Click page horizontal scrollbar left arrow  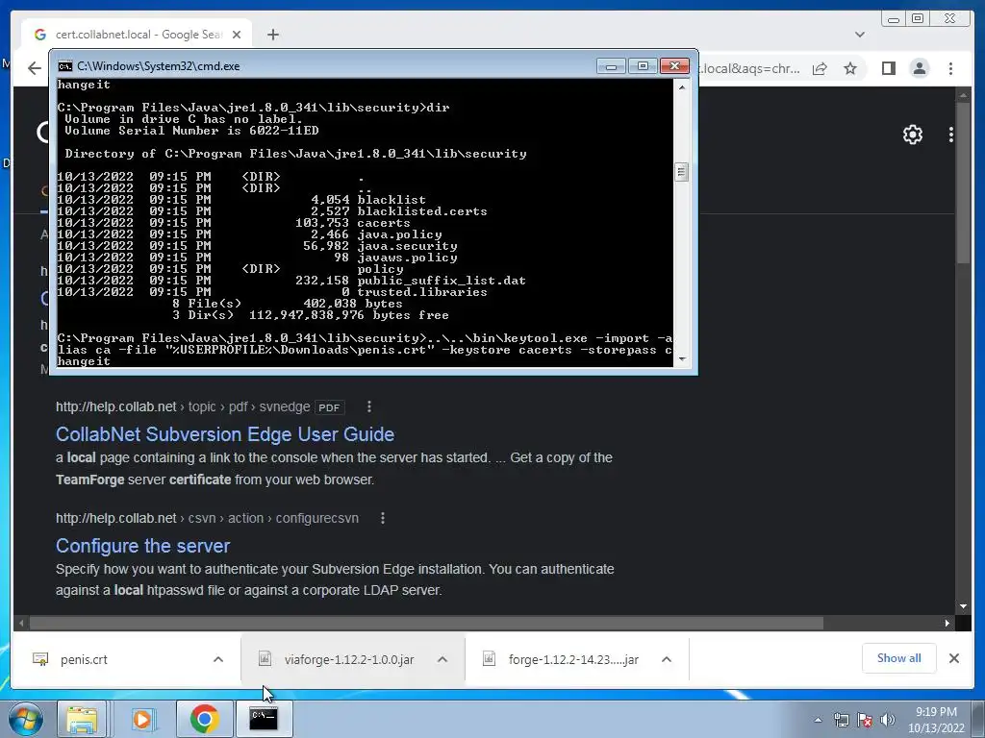[21, 623]
